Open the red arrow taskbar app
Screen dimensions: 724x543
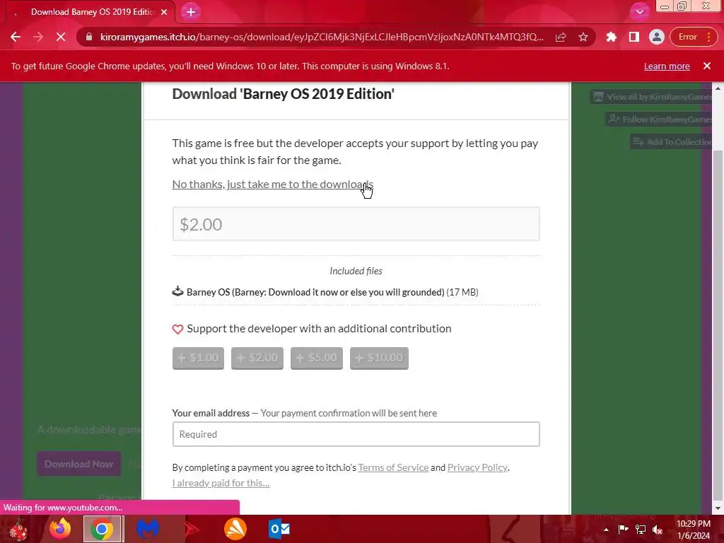point(192,529)
